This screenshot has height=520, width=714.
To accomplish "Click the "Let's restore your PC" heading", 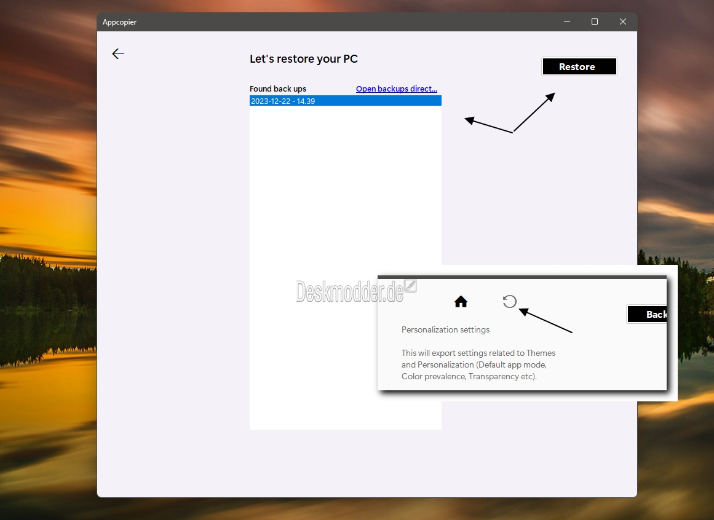I will pyautogui.click(x=304, y=58).
